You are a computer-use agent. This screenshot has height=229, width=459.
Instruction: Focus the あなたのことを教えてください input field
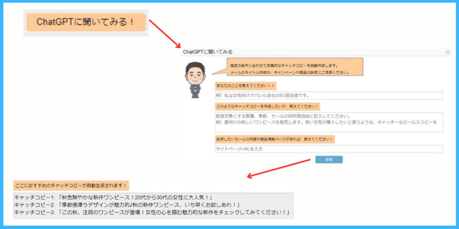329,96
